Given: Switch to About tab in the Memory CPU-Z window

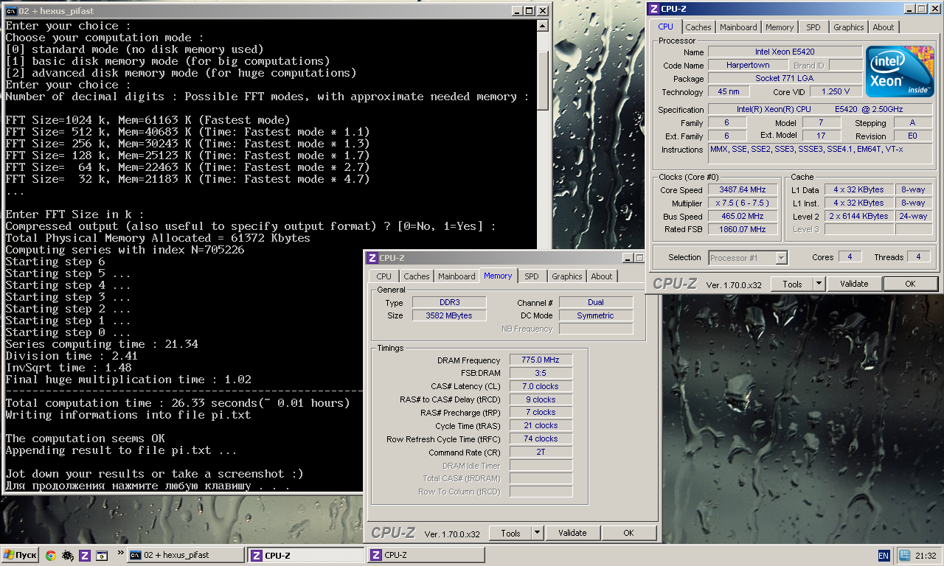Looking at the screenshot, I should pyautogui.click(x=601, y=276).
